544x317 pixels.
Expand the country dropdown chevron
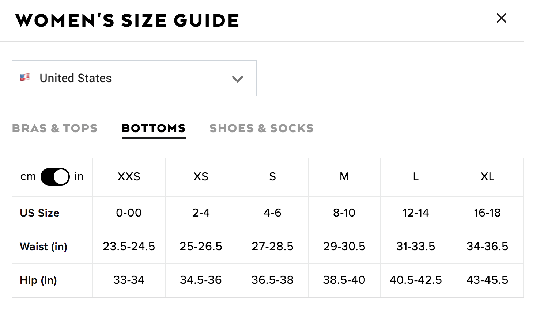pyautogui.click(x=238, y=79)
